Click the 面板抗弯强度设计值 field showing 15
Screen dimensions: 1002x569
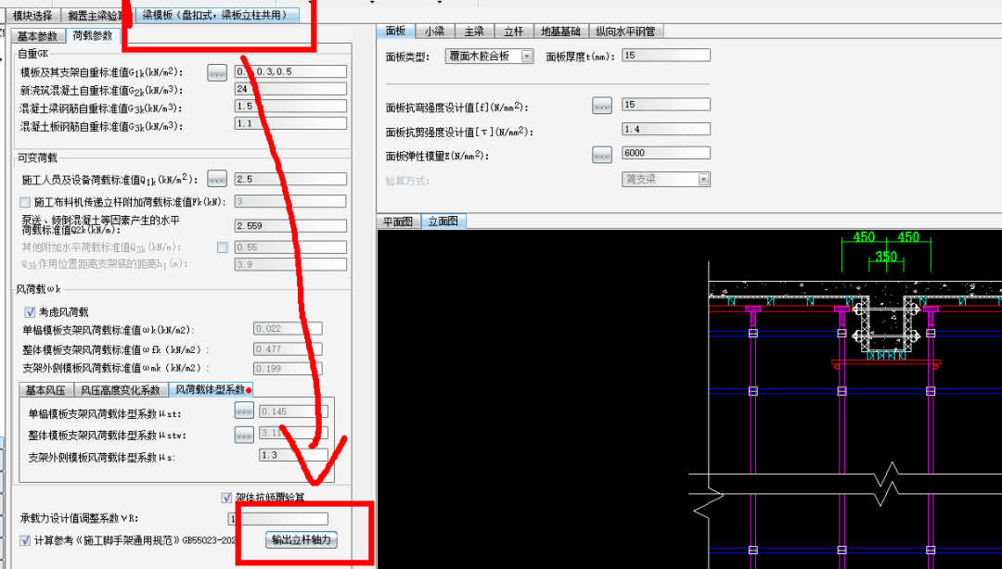(666, 104)
